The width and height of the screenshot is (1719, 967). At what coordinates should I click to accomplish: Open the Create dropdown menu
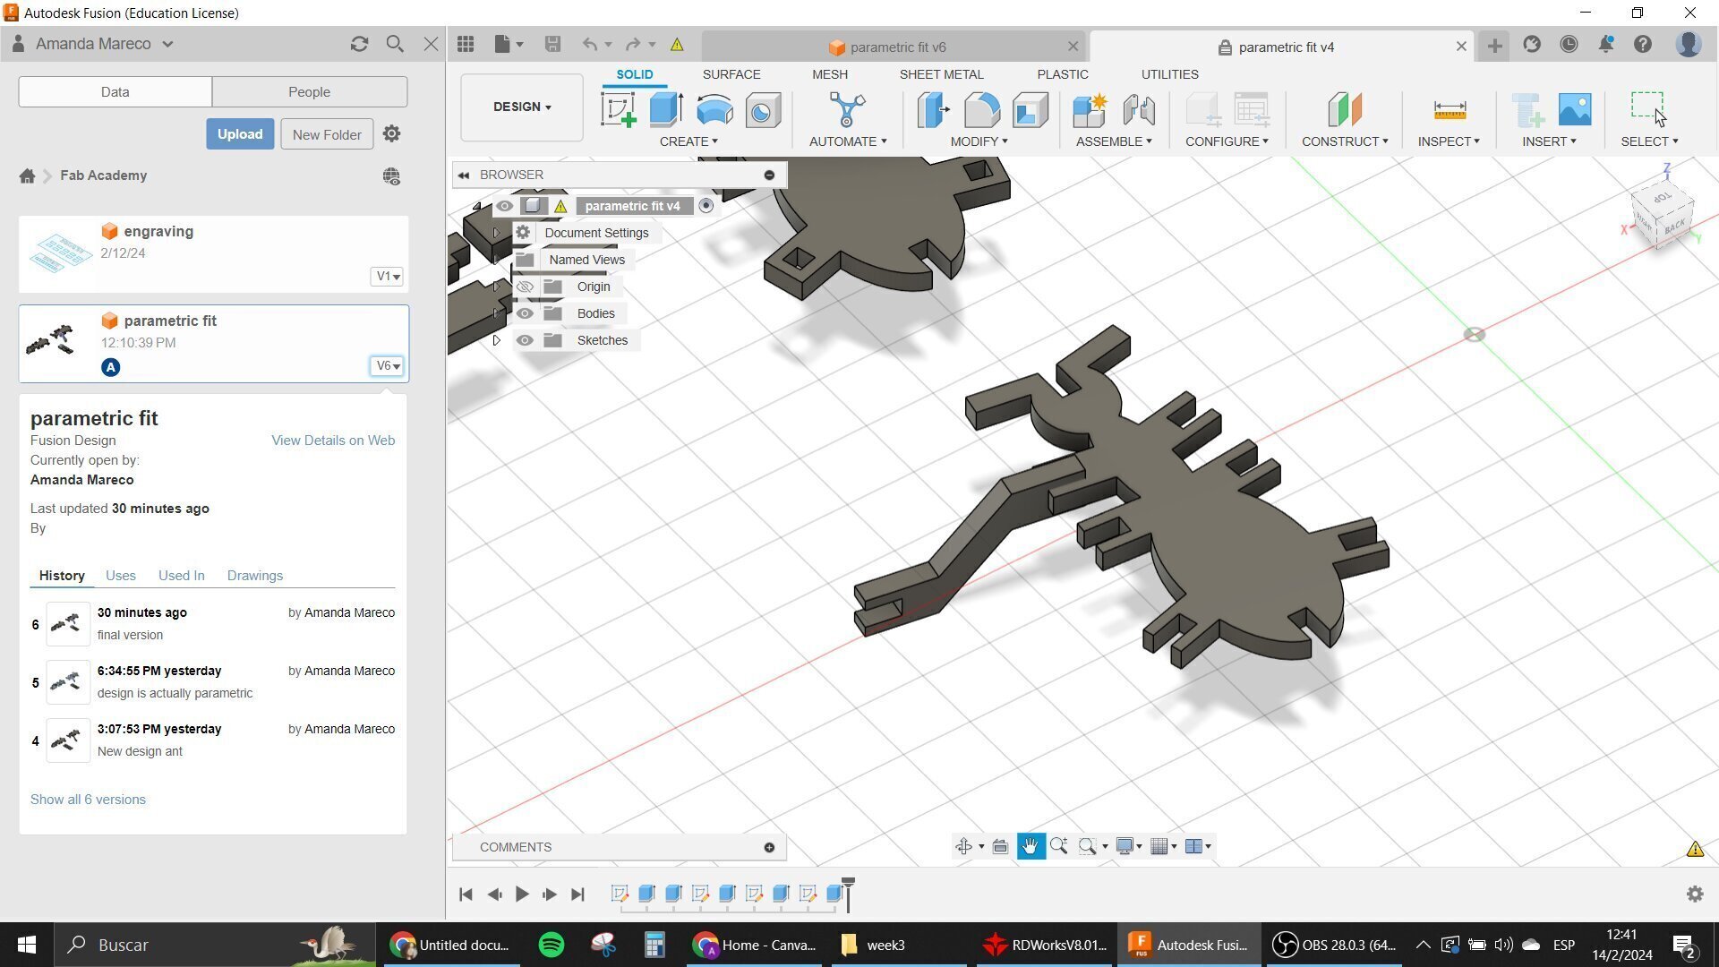tap(688, 141)
